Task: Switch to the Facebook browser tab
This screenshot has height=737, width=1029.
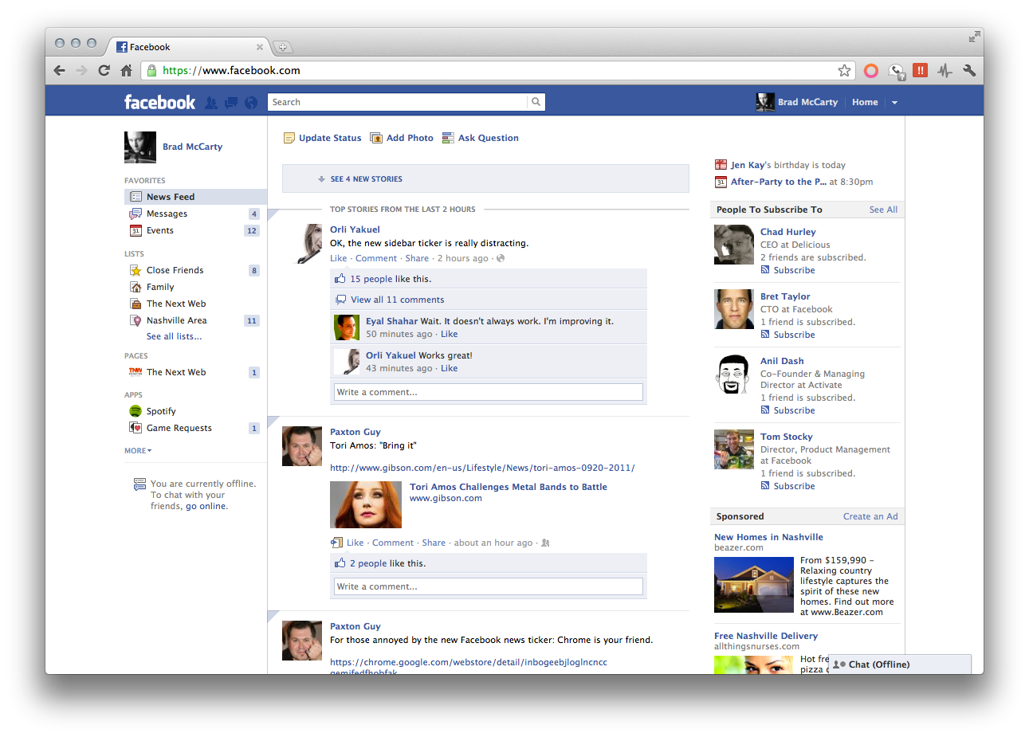Action: [x=188, y=47]
